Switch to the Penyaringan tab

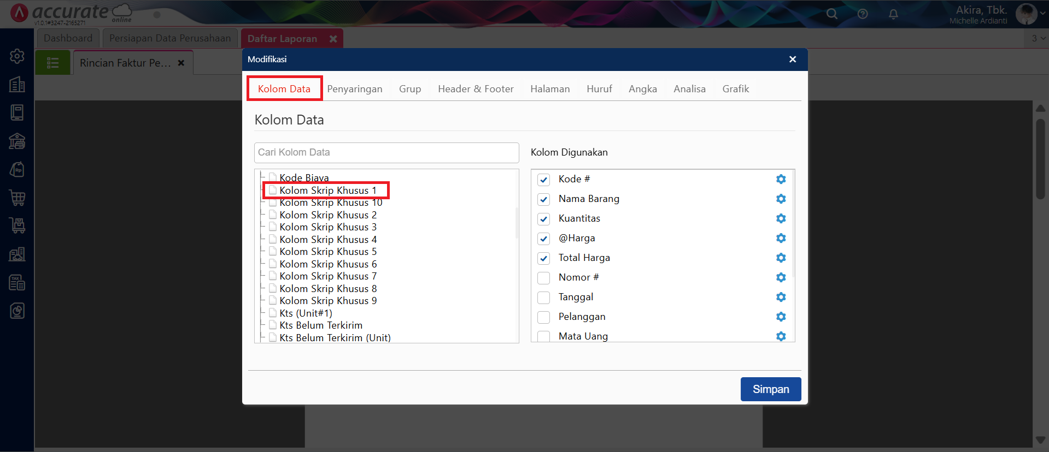(354, 89)
